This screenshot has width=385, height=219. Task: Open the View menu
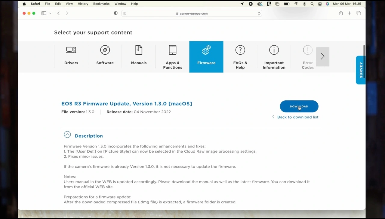point(69,4)
